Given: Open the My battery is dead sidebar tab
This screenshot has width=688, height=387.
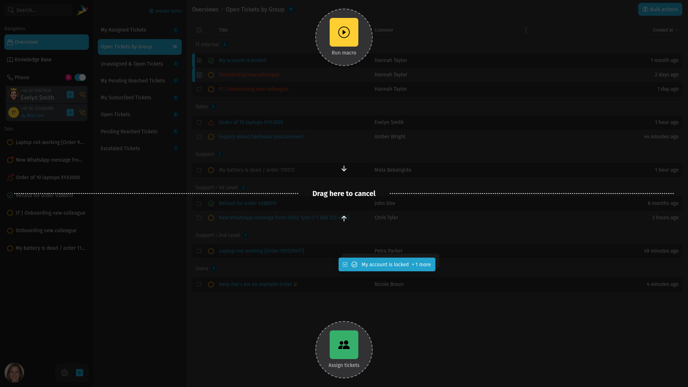Looking at the screenshot, I should (x=47, y=248).
